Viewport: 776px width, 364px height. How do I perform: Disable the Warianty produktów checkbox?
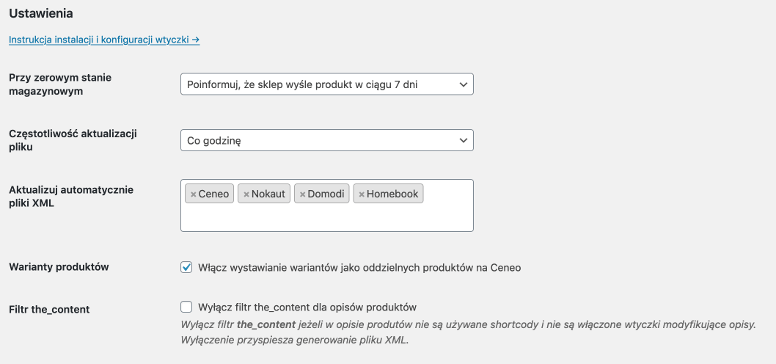(186, 267)
